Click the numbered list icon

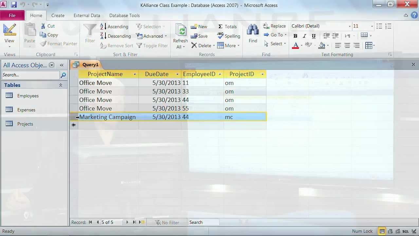[389, 26]
